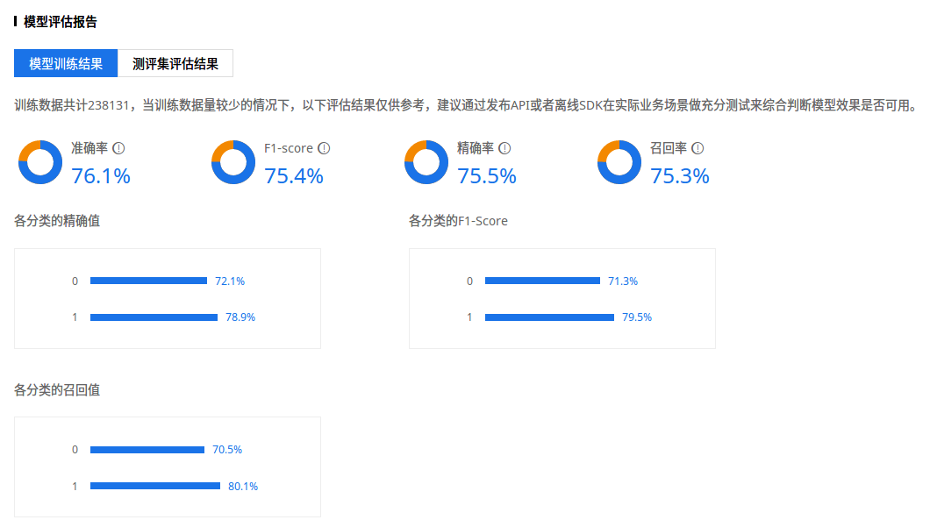Click the info icon next to 准确率
Screen dimensions: 930x527
118,148
